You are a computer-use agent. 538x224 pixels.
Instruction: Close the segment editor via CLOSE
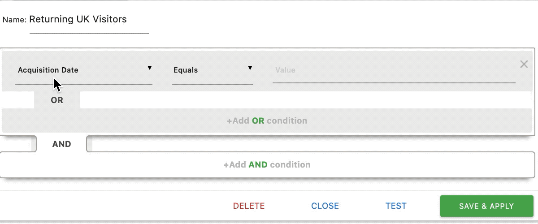click(325, 206)
